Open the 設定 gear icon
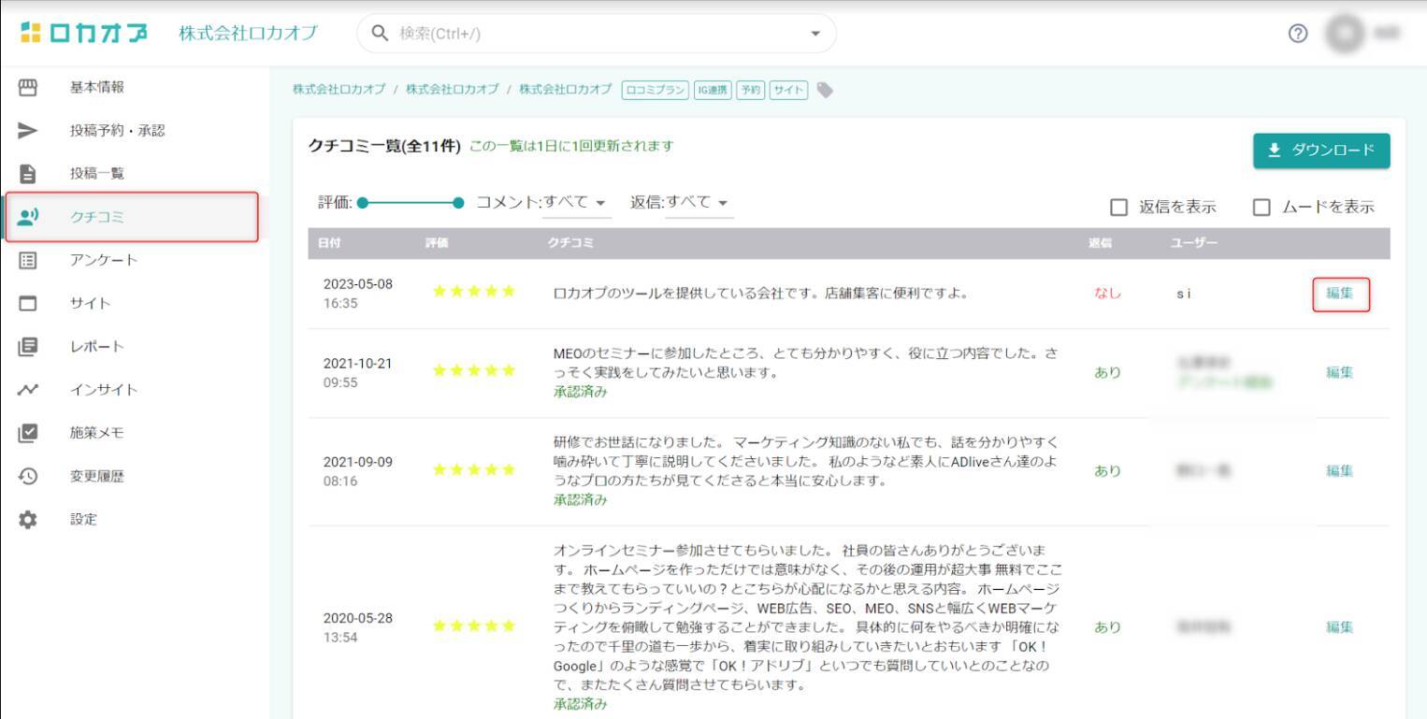This screenshot has width=1427, height=719. click(x=28, y=519)
